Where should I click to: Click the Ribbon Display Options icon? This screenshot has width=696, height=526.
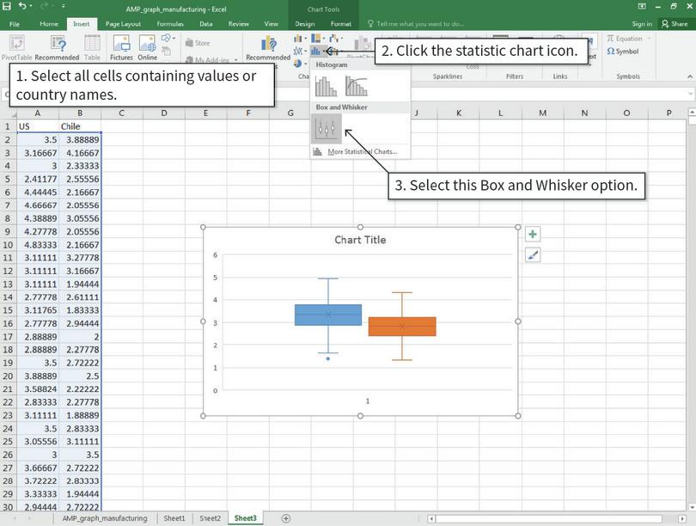pos(642,6)
